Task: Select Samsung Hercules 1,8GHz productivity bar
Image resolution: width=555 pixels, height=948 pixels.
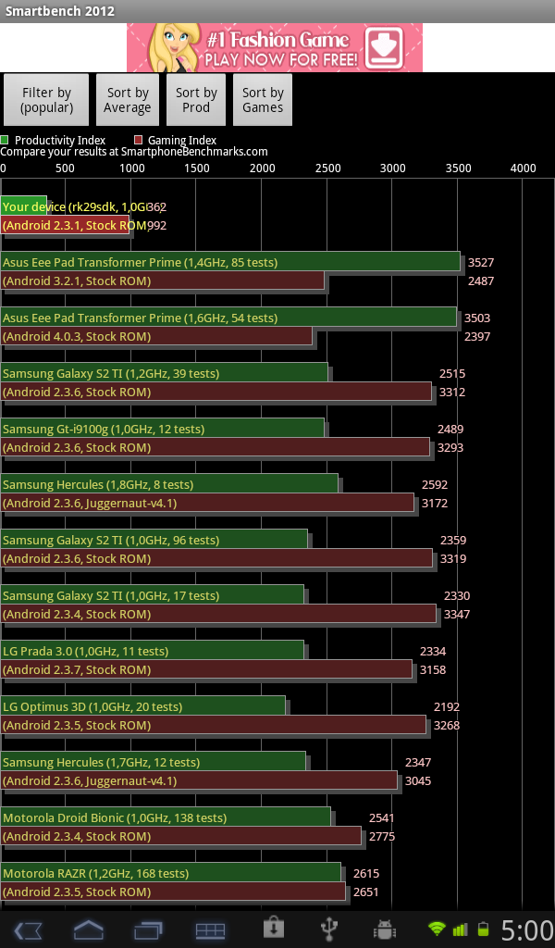Action: tap(169, 484)
